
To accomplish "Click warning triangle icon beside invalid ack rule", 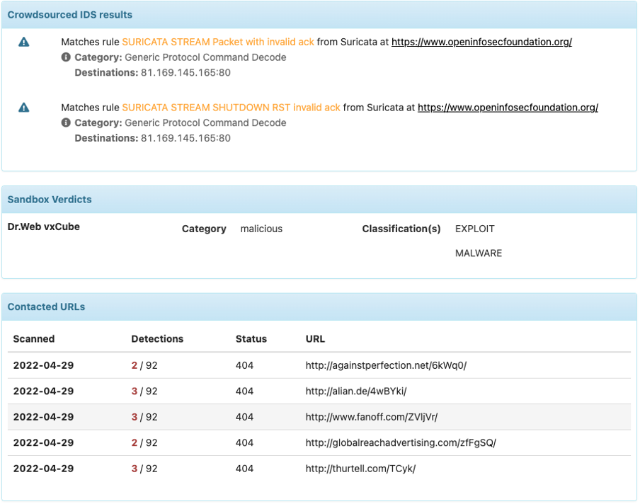I will [24, 42].
